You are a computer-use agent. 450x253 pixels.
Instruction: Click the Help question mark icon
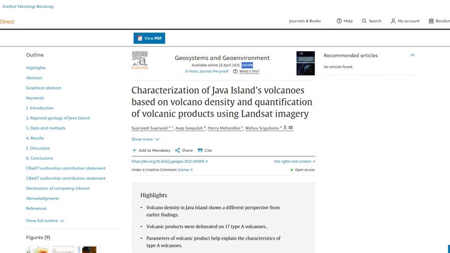tap(339, 21)
